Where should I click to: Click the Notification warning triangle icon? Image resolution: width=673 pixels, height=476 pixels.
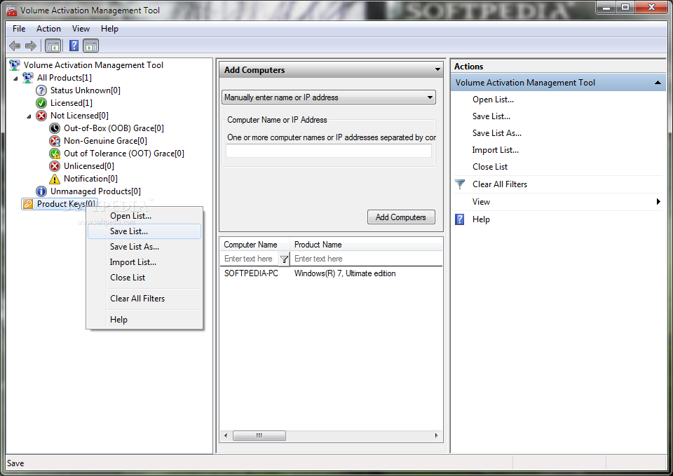click(55, 179)
